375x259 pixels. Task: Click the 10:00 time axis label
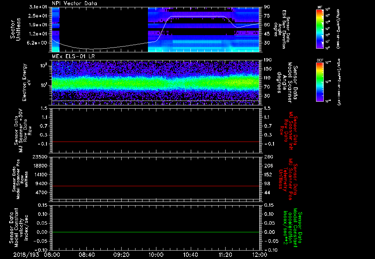coord(156,255)
